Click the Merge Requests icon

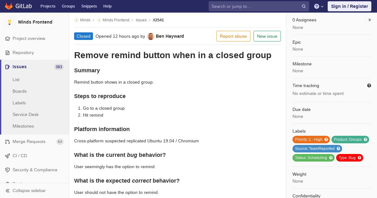pyautogui.click(x=8, y=142)
